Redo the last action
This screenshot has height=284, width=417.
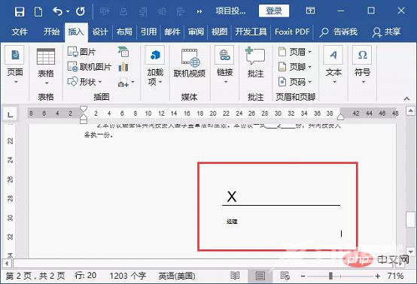click(81, 11)
